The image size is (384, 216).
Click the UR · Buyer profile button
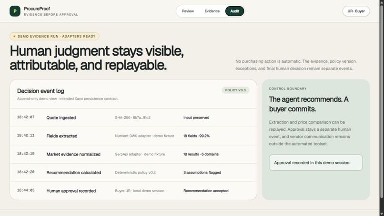356,11
